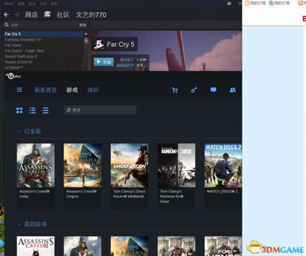
Task: Click the Uplay games search box
Action: point(101,110)
